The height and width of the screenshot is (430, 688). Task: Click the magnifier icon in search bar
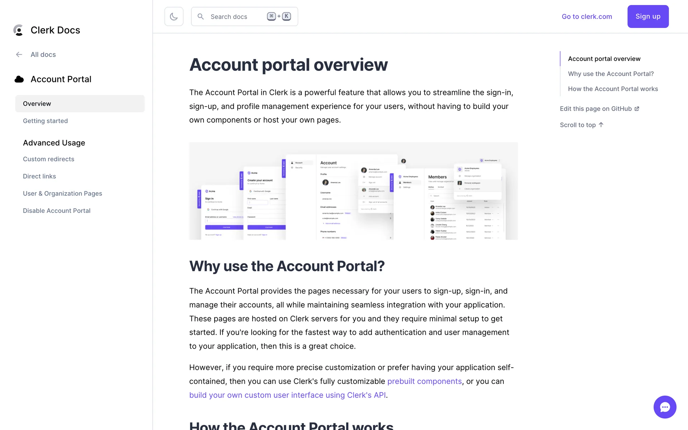click(201, 16)
